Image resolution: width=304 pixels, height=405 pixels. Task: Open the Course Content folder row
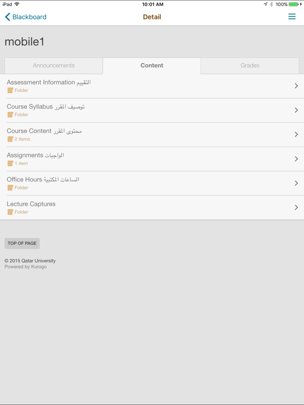point(152,134)
